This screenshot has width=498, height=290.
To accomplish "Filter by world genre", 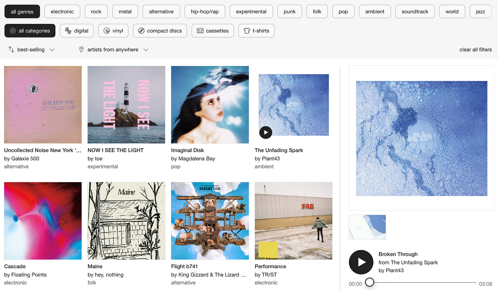I will [452, 12].
